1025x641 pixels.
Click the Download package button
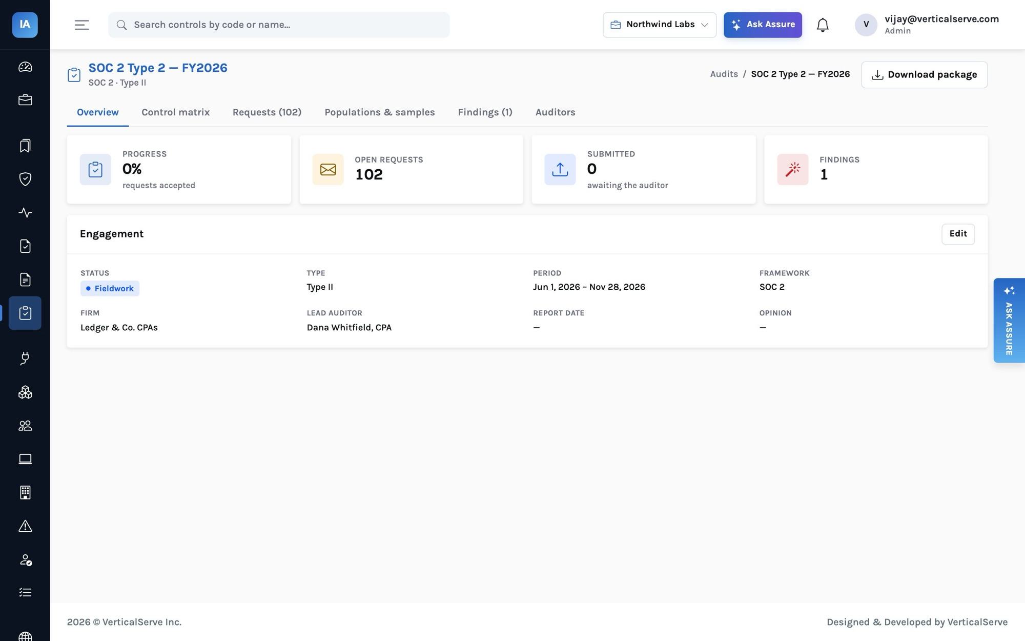924,75
